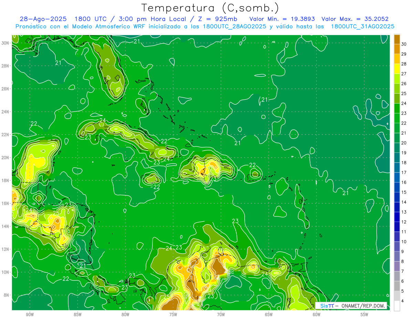Click the white legend swatch below 4
This screenshot has width=413, height=319.
397,306
